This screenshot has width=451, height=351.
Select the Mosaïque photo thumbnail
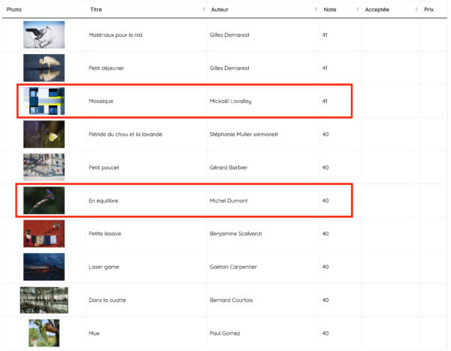click(x=44, y=101)
